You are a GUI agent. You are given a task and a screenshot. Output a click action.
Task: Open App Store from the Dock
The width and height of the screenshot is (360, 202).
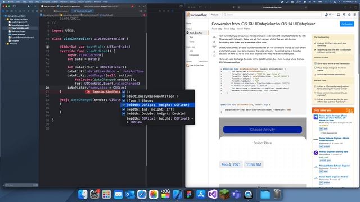(x=201, y=195)
